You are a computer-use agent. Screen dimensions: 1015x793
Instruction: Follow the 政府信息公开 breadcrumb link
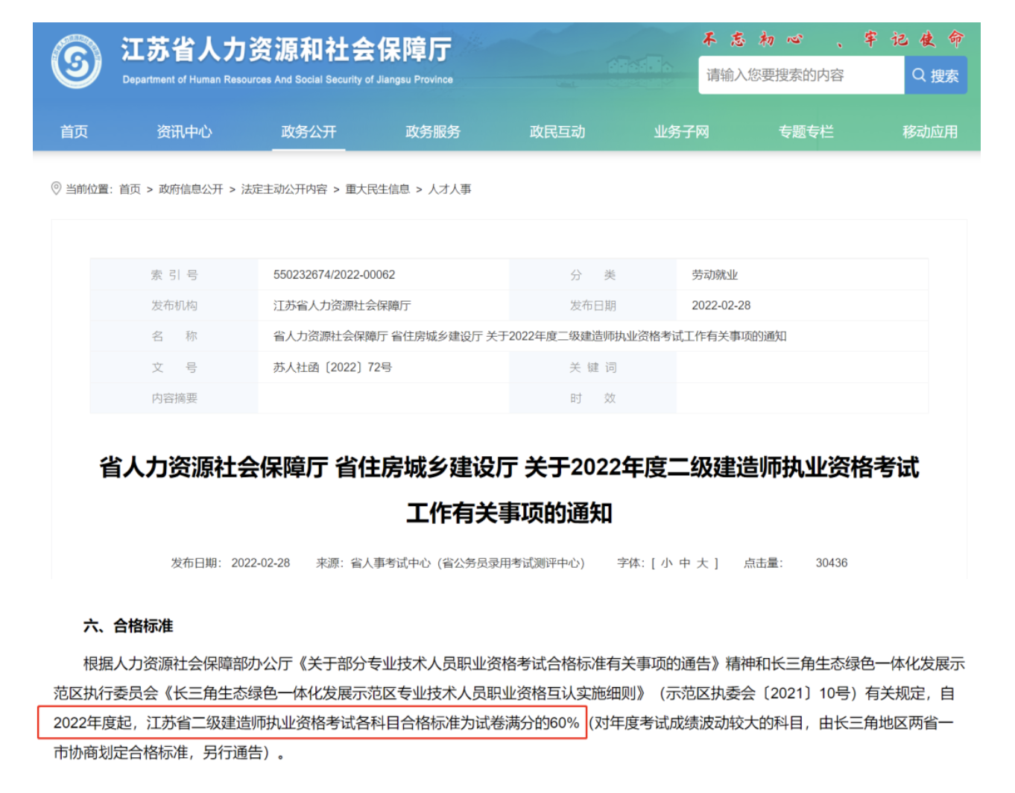191,189
